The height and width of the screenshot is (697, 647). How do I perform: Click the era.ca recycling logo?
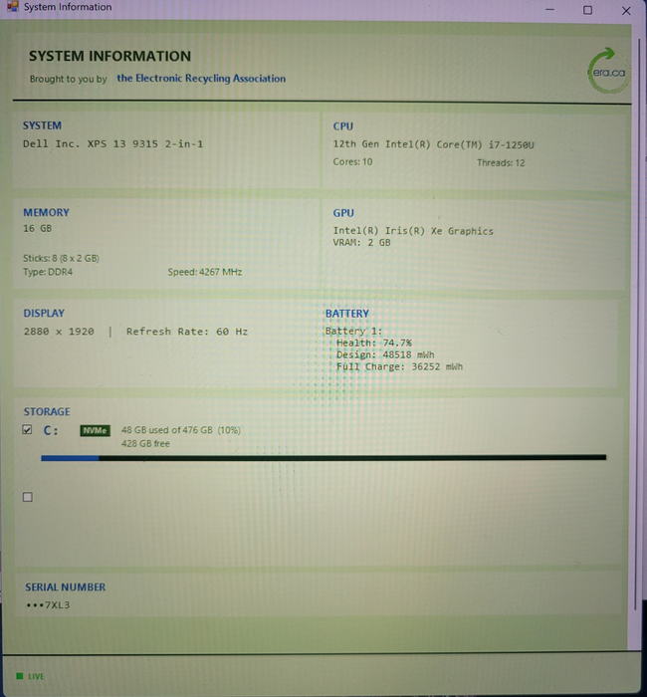(608, 71)
